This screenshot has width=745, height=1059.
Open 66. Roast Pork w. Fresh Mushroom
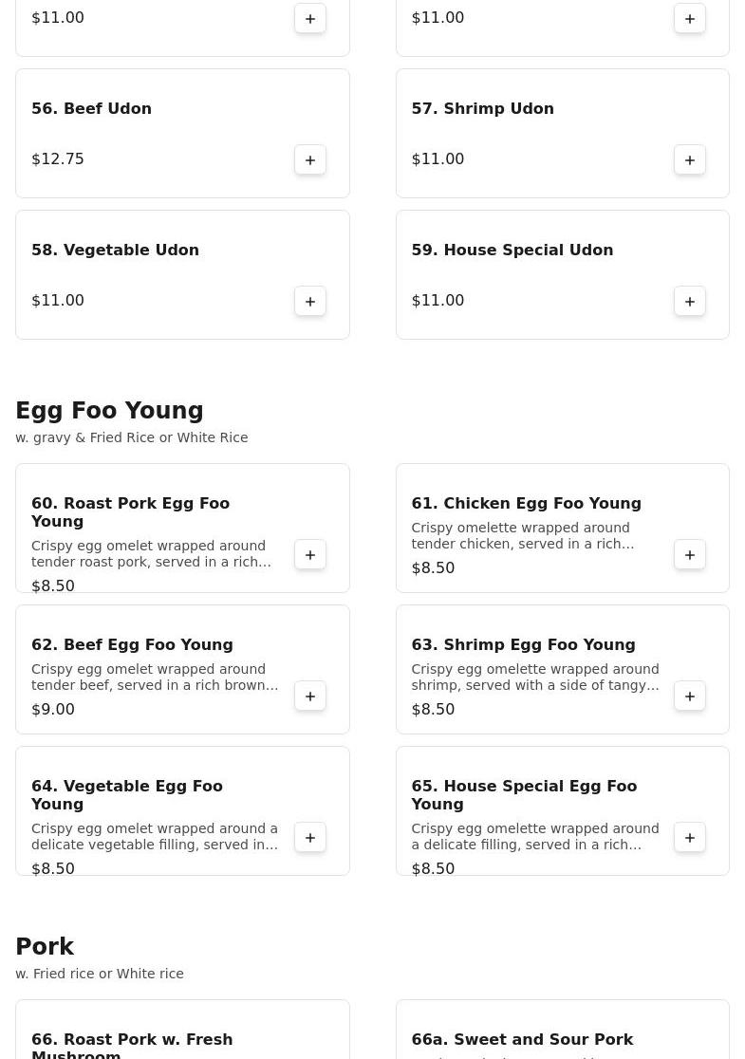tap(132, 1044)
